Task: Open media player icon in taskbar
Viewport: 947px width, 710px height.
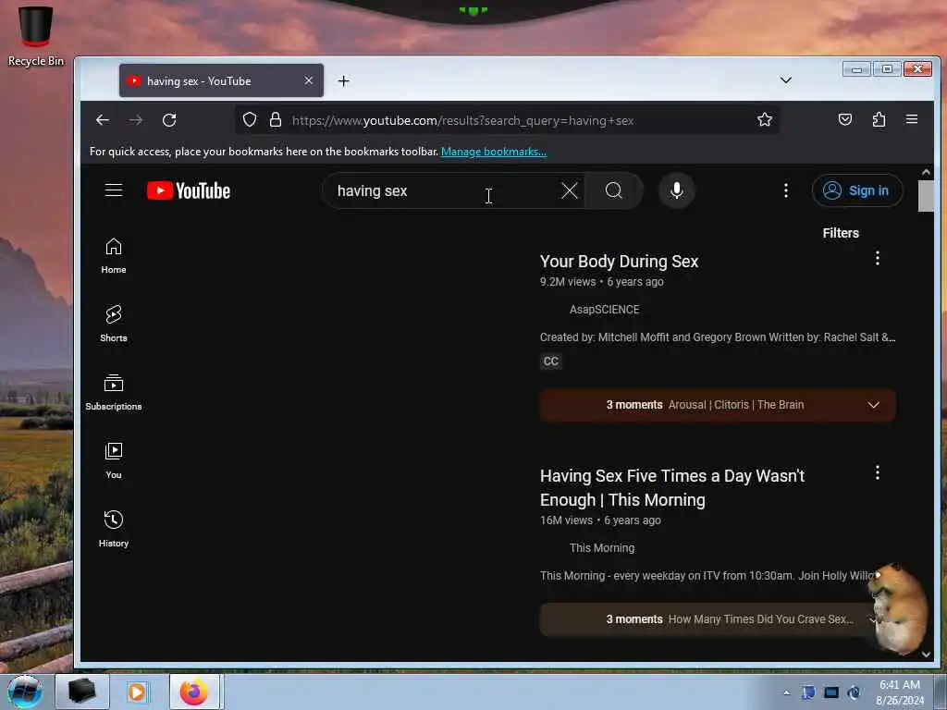Action: [138, 692]
